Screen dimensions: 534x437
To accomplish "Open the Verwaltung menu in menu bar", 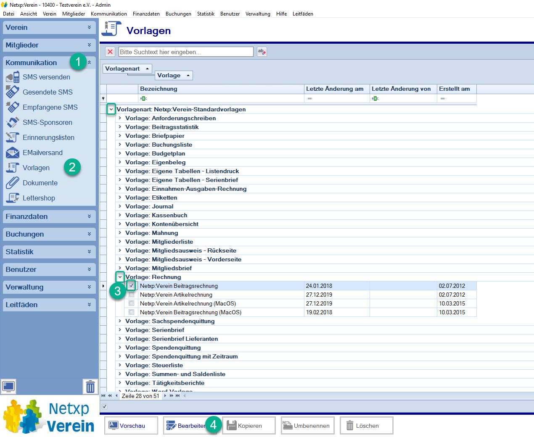I will [x=258, y=14].
